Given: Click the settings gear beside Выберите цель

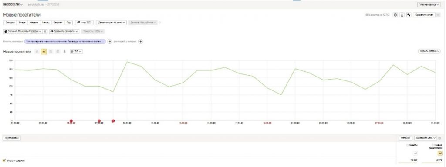Looking at the screenshot, I should (440, 138).
